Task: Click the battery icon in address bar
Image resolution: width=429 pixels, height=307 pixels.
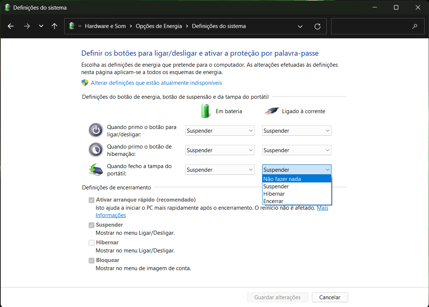Action: coord(72,26)
